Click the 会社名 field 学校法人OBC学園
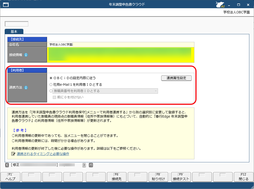The width and height of the screenshot is (254, 189). pos(120,45)
